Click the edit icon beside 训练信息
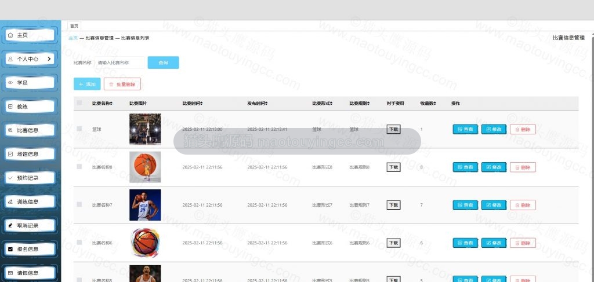 [x=10, y=202]
